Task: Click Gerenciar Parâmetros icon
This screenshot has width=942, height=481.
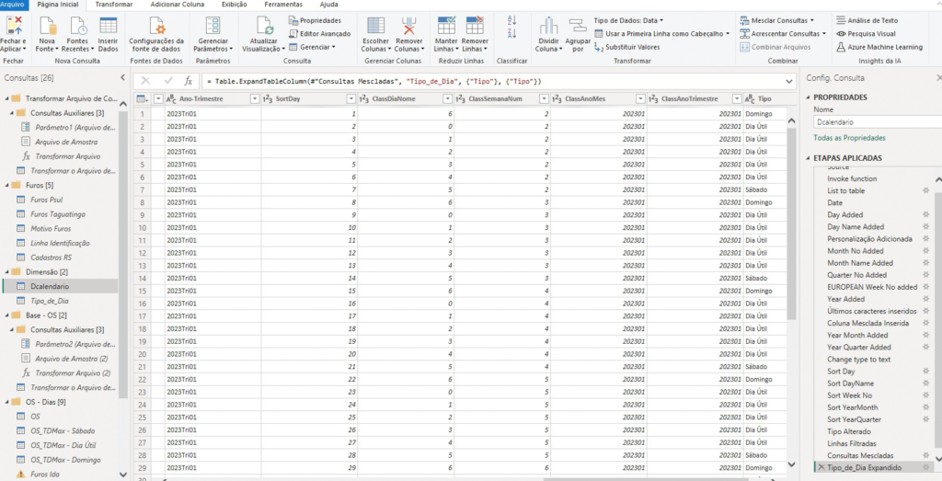Action: pos(213,27)
